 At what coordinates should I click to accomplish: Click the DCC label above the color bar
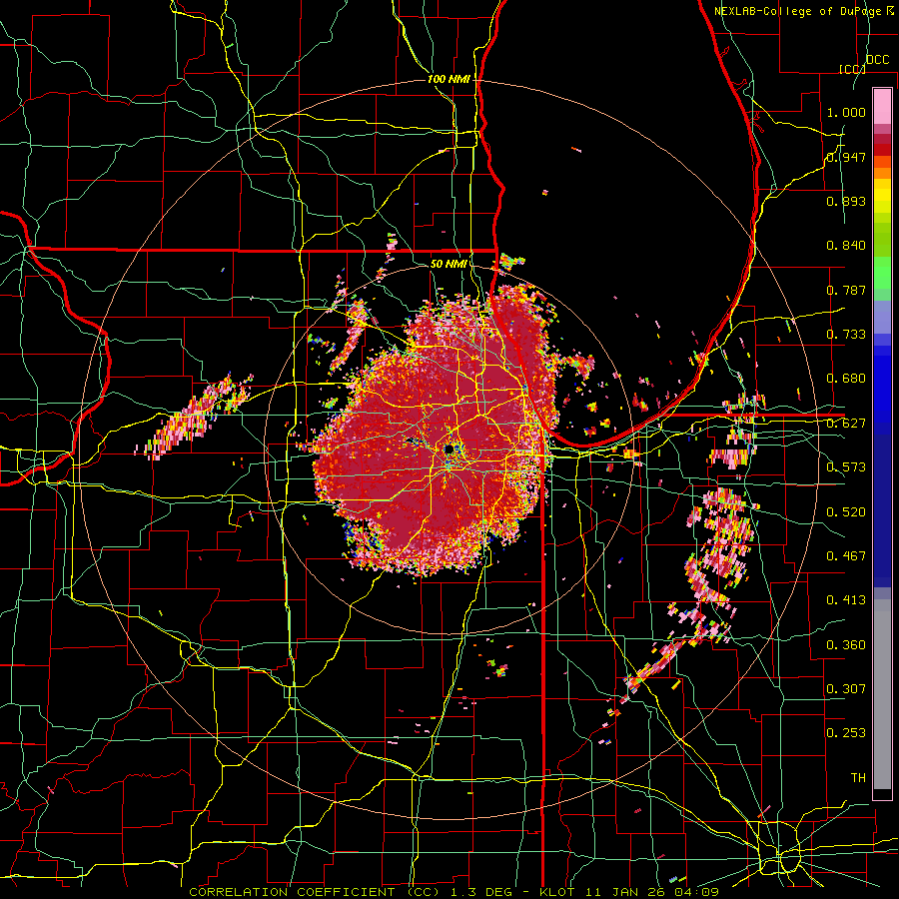point(877,60)
